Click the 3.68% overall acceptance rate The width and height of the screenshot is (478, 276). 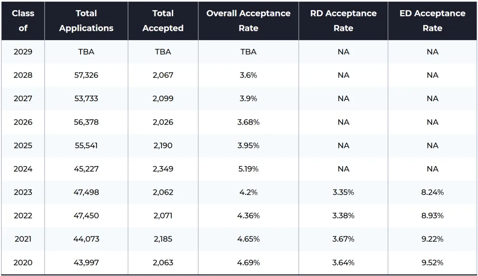click(248, 122)
